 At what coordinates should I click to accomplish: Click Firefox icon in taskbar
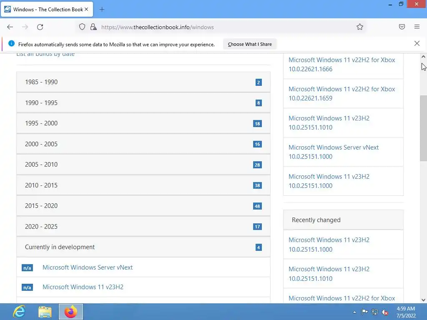[71, 312]
